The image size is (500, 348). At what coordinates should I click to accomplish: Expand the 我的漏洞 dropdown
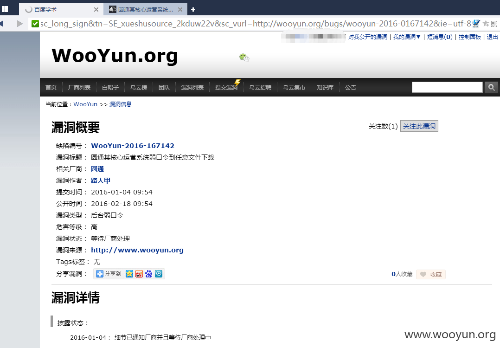tap(407, 37)
